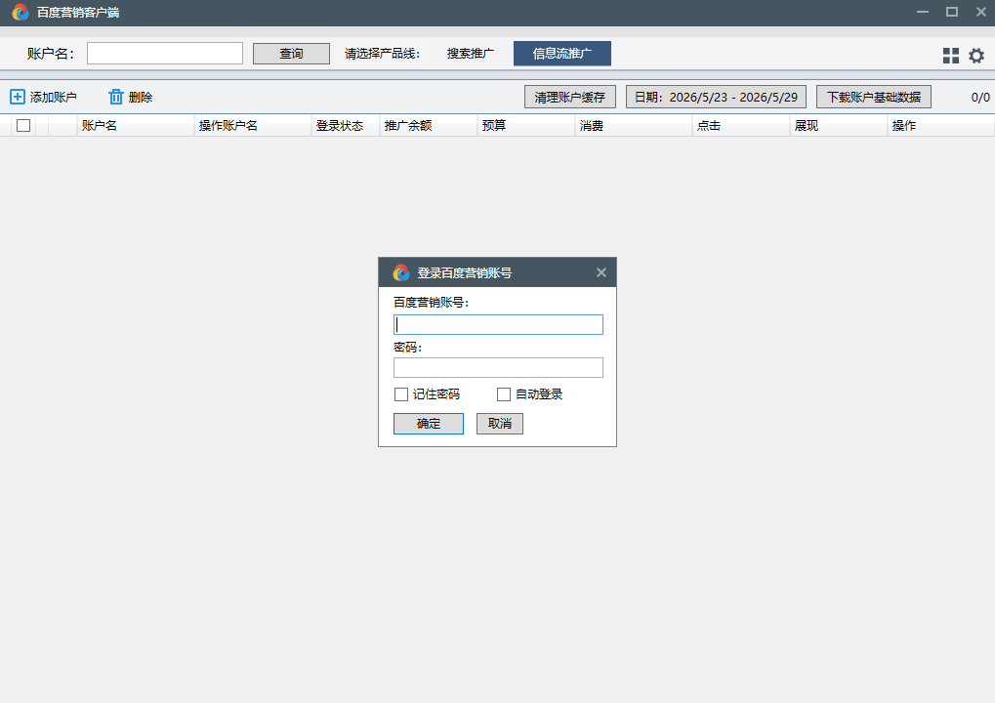The height and width of the screenshot is (703, 995).
Task: Sort by 操作账户名 column header
Action: click(253, 126)
